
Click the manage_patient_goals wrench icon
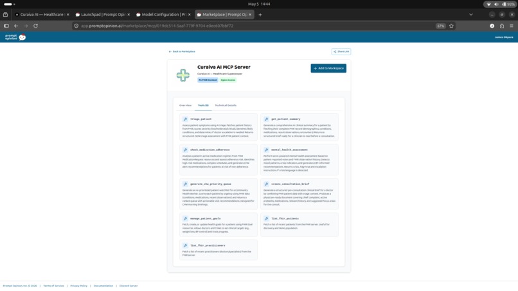point(185,218)
